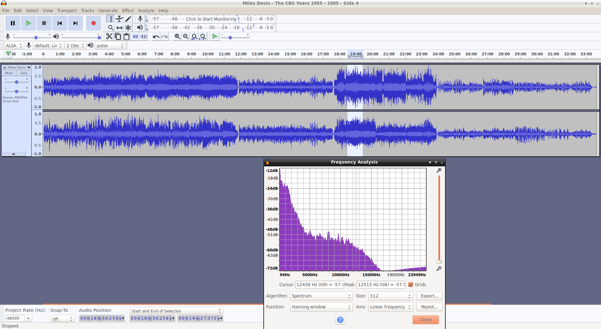
Task: Zoom out on the waveform
Action: (186, 37)
